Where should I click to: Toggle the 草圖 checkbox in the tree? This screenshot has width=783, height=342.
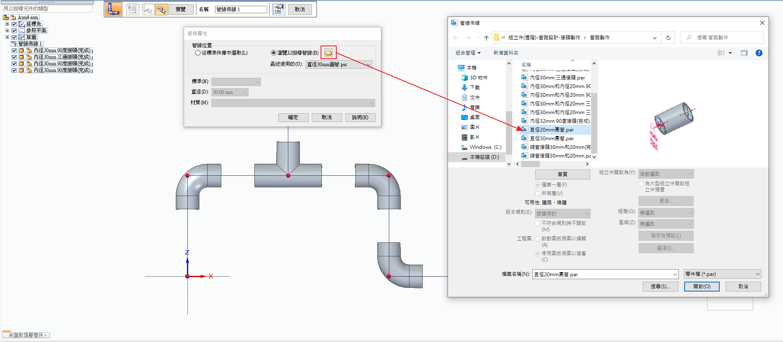click(x=14, y=37)
